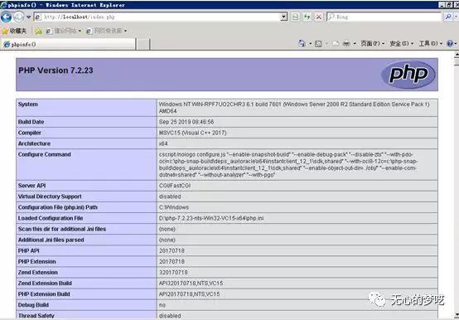The height and width of the screenshot is (320, 459).
Task: Click the Bing search box
Action: [384, 17]
